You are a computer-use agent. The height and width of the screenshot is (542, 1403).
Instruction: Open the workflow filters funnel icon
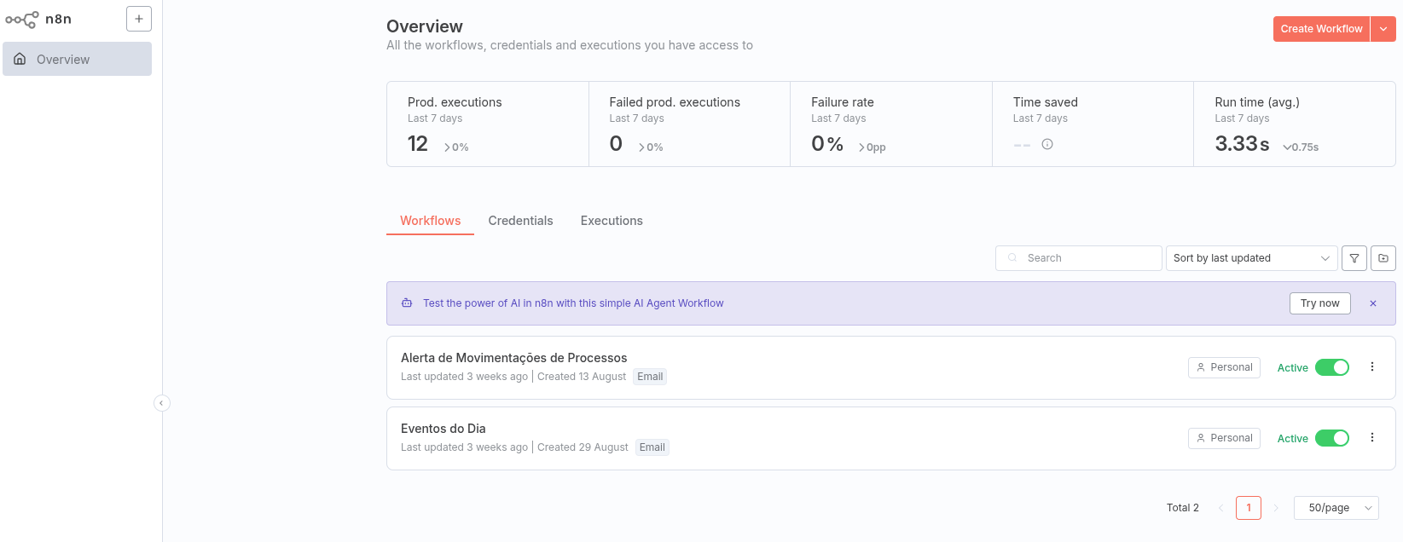click(1354, 258)
